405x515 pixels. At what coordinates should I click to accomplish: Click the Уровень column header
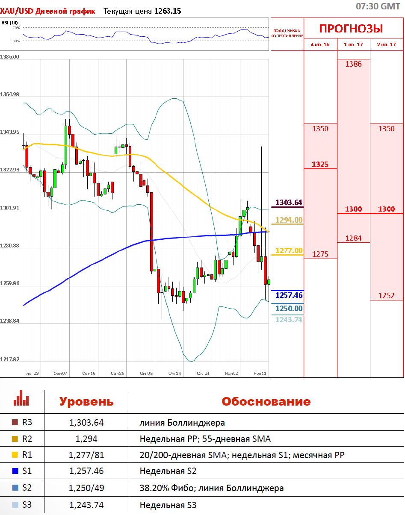[86, 402]
